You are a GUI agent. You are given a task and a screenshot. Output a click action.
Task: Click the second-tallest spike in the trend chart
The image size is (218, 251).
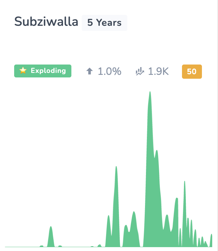[x=116, y=184]
